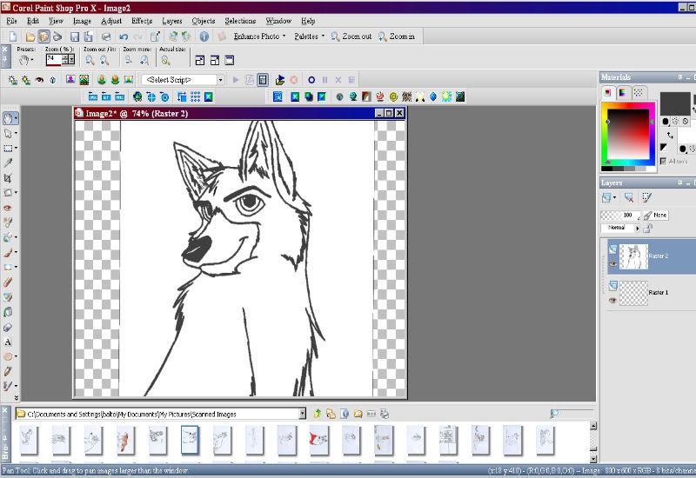Click the Palettes button
The width and height of the screenshot is (696, 478).
point(310,37)
